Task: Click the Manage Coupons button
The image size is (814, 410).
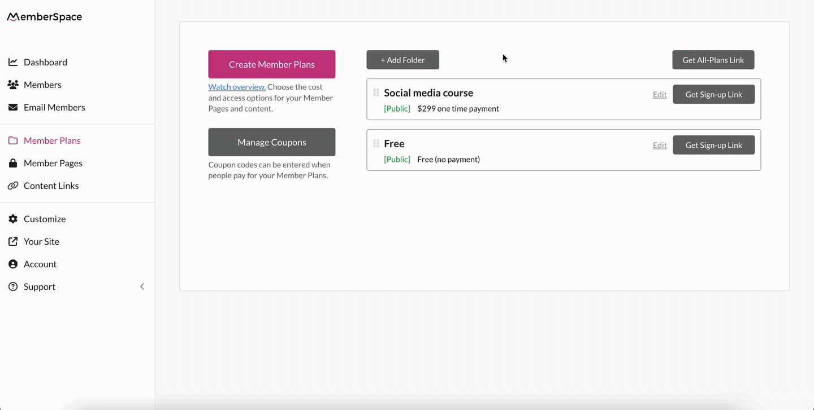Action: pyautogui.click(x=271, y=142)
